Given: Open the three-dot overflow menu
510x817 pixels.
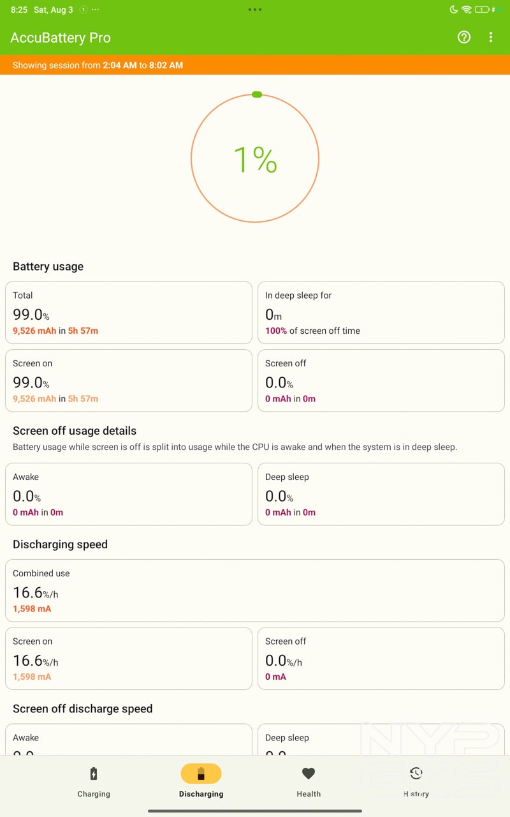Looking at the screenshot, I should [491, 38].
